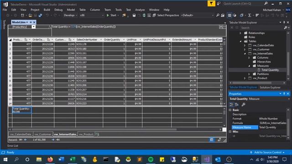Open the OrderQuantity column filter dropdown
This screenshot has height=164, width=292.
coord(124,40)
